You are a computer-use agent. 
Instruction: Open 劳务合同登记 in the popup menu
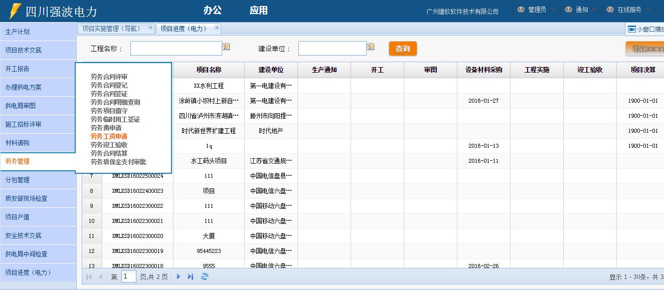pos(109,85)
